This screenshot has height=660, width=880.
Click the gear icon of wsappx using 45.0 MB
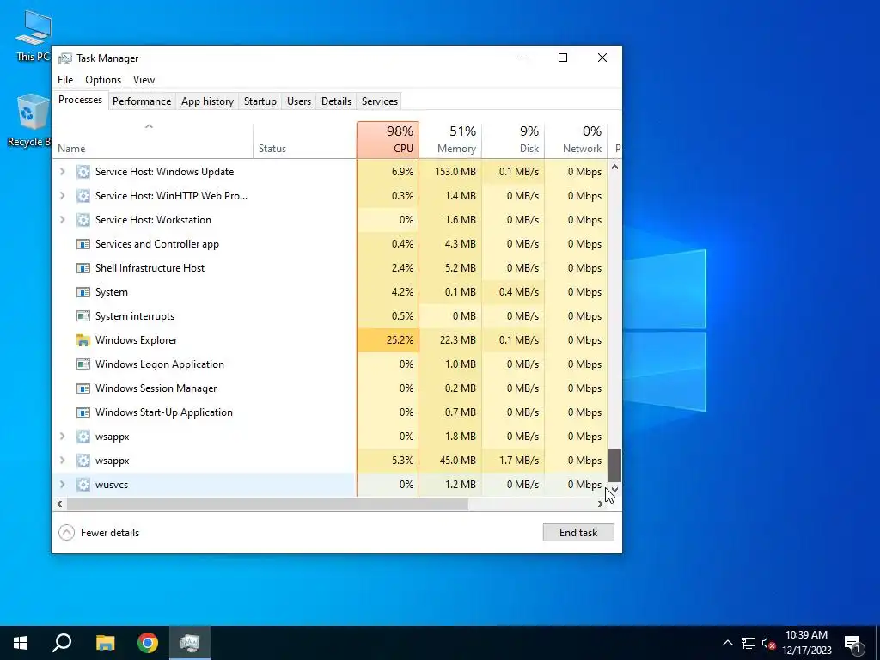click(x=83, y=461)
